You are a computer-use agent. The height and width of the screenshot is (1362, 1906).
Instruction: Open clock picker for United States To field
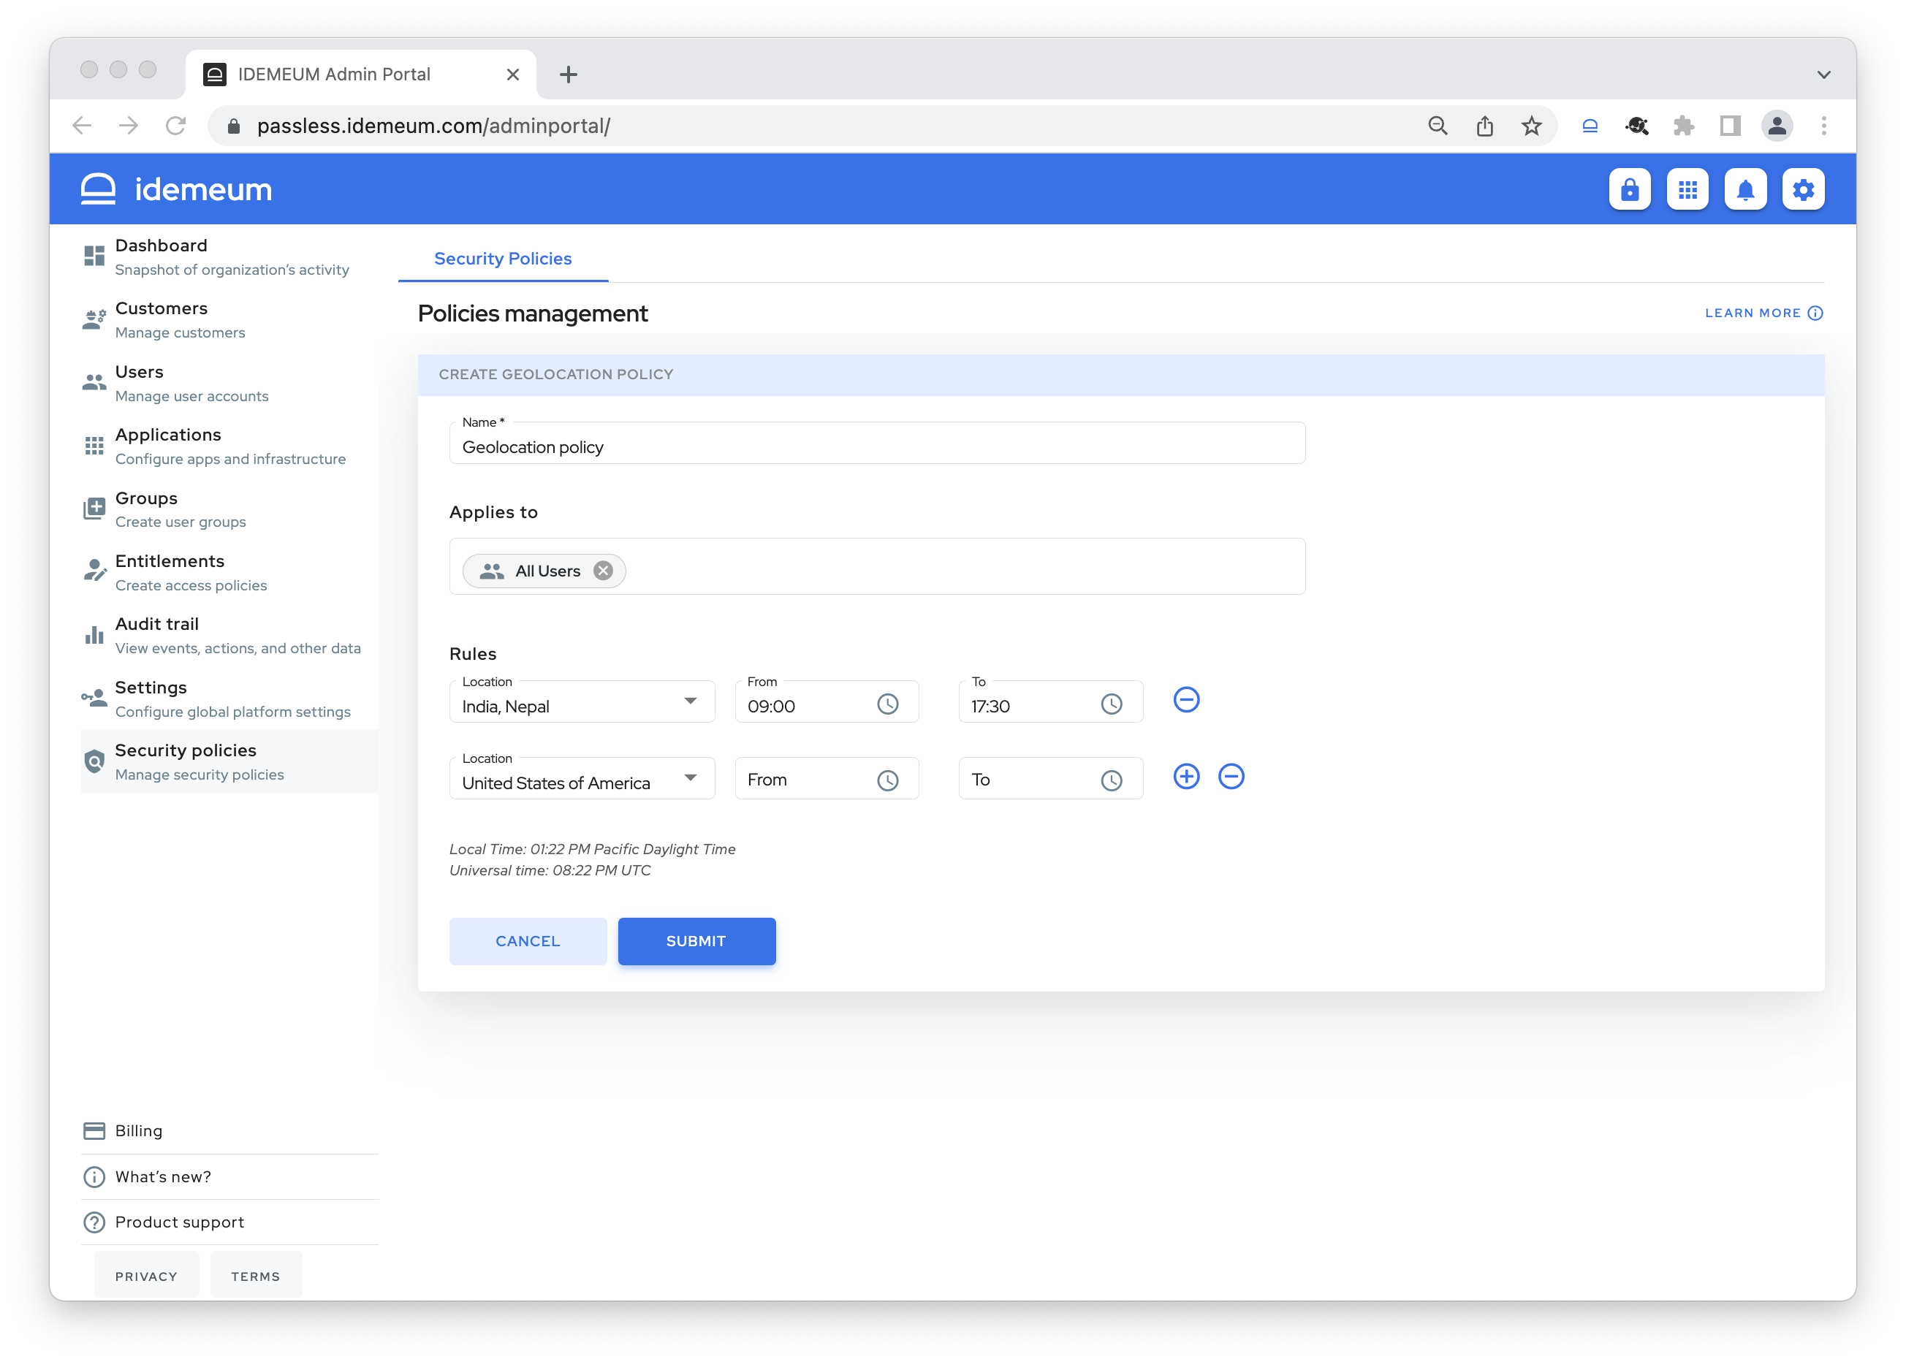tap(1112, 781)
